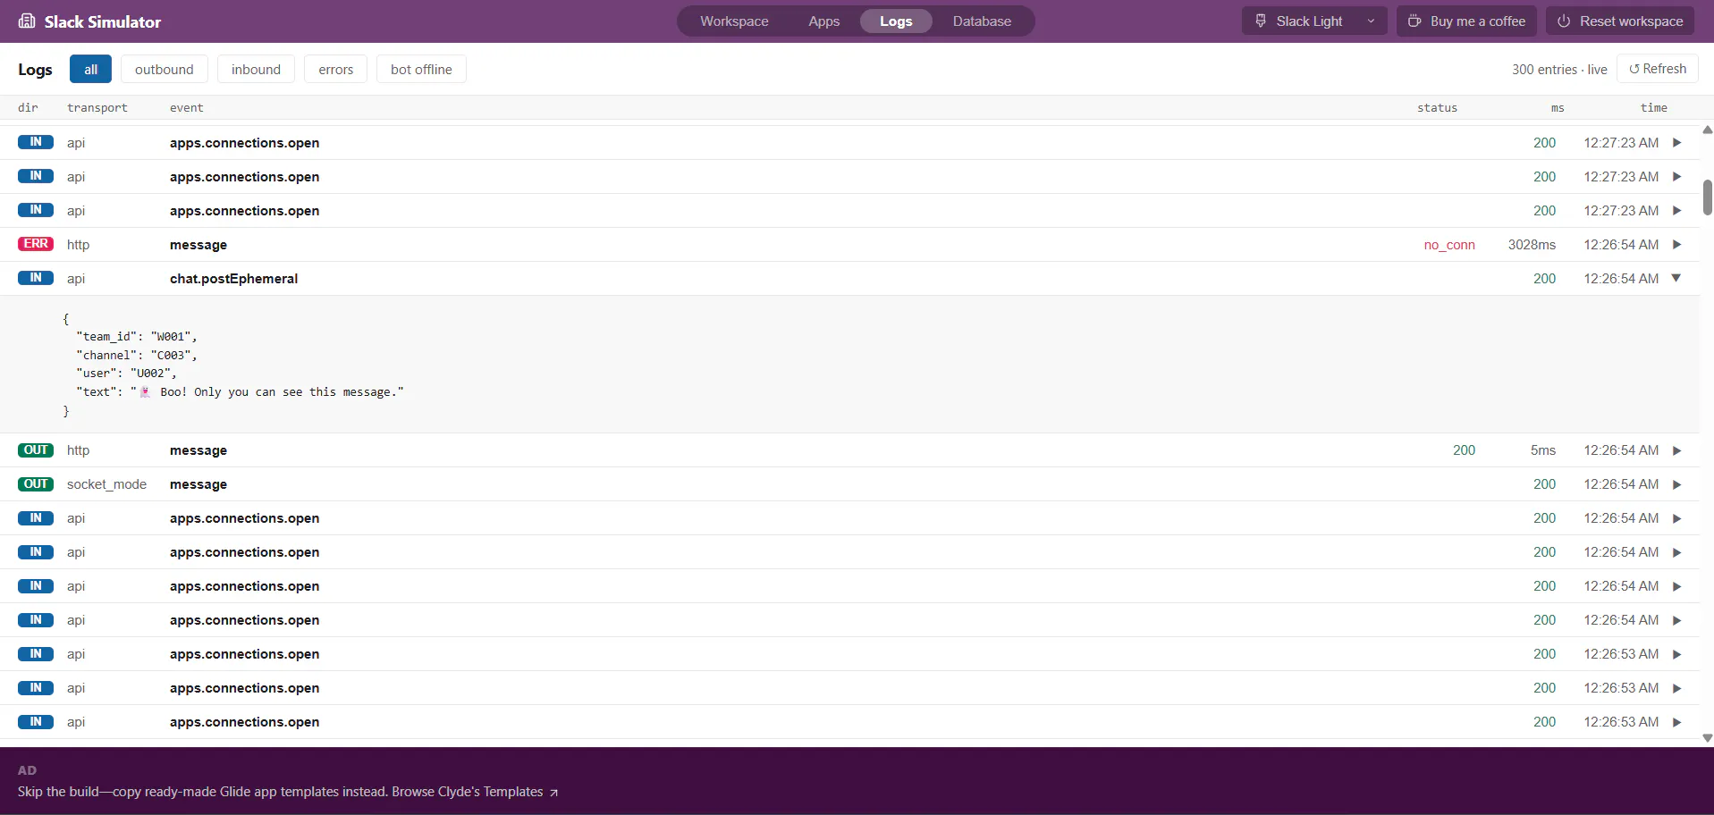The image size is (1714, 815).
Task: Filter logs to inbound entries
Action: click(256, 69)
